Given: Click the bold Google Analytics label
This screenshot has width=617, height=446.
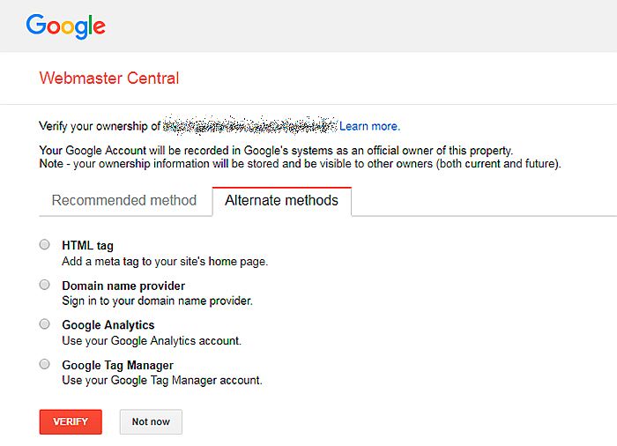Looking at the screenshot, I should (x=108, y=325).
